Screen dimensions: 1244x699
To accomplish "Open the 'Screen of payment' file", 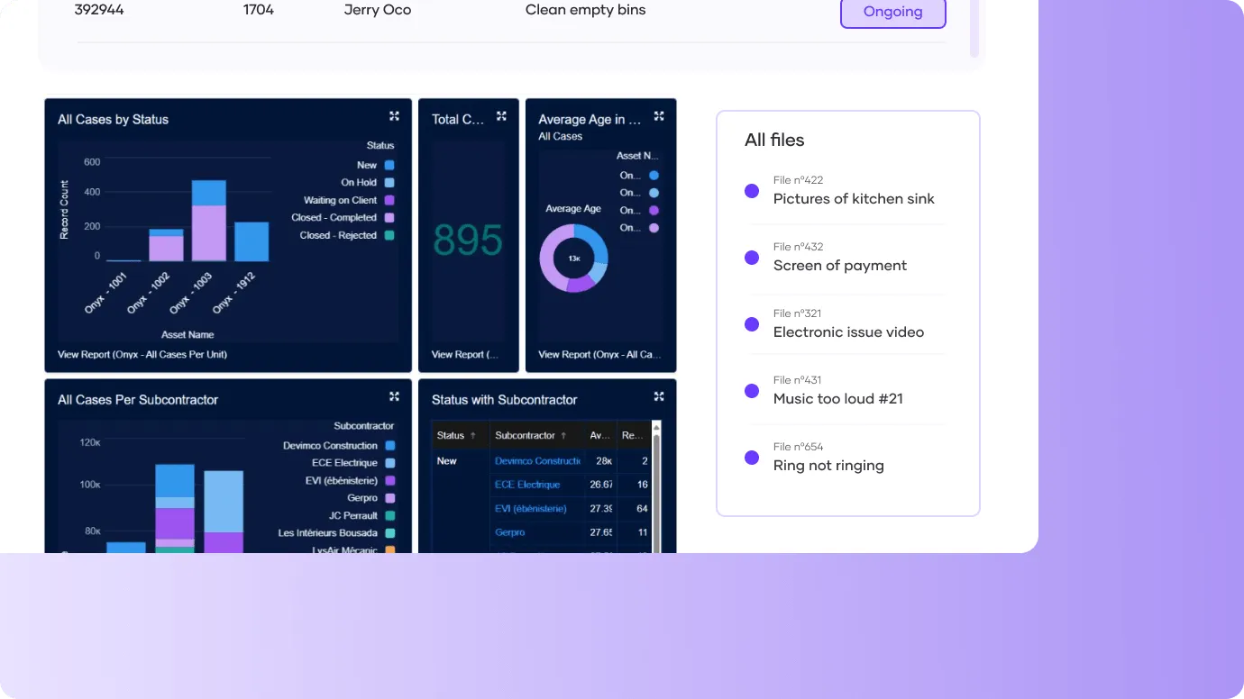I will 839,265.
